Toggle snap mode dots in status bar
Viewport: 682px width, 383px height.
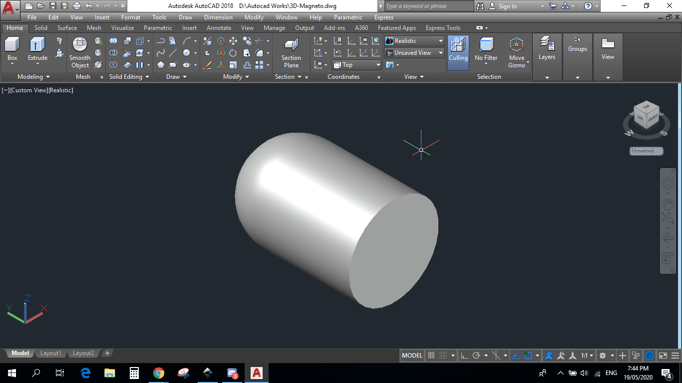[x=443, y=356]
